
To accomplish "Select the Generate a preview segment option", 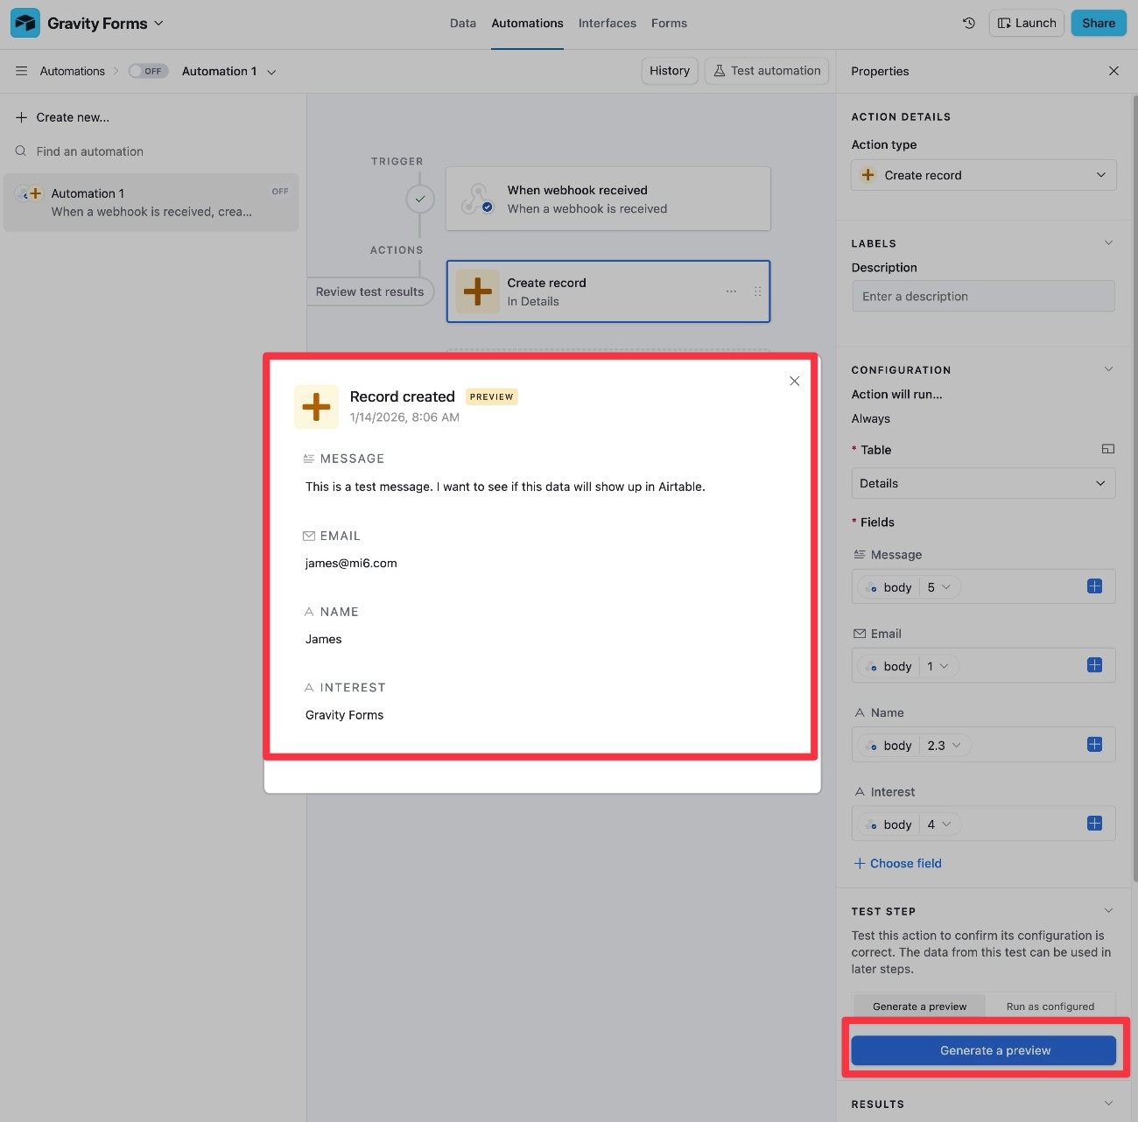I will pos(919,1006).
